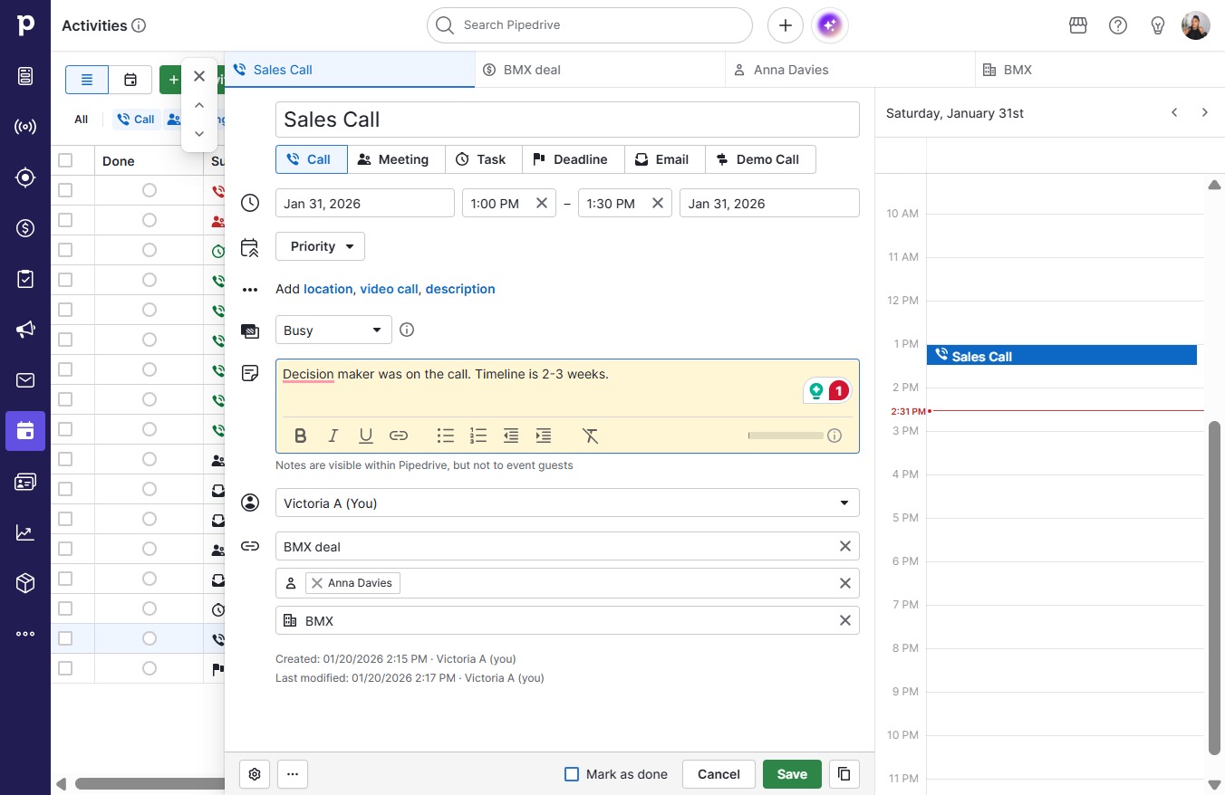
Task: Go to previous activity with up chevron
Action: coord(199,105)
